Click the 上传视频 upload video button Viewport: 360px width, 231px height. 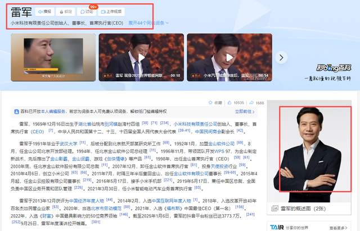pos(111,12)
